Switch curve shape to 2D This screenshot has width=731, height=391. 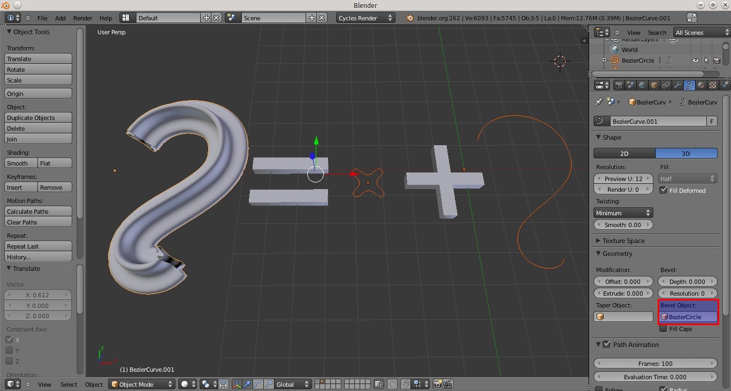(624, 154)
